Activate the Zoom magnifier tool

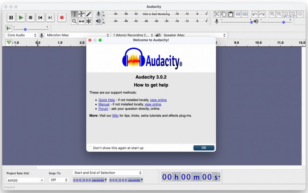coord(75,21)
